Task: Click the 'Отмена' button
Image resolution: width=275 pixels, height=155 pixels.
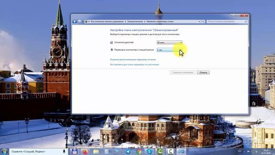Action: (x=203, y=72)
